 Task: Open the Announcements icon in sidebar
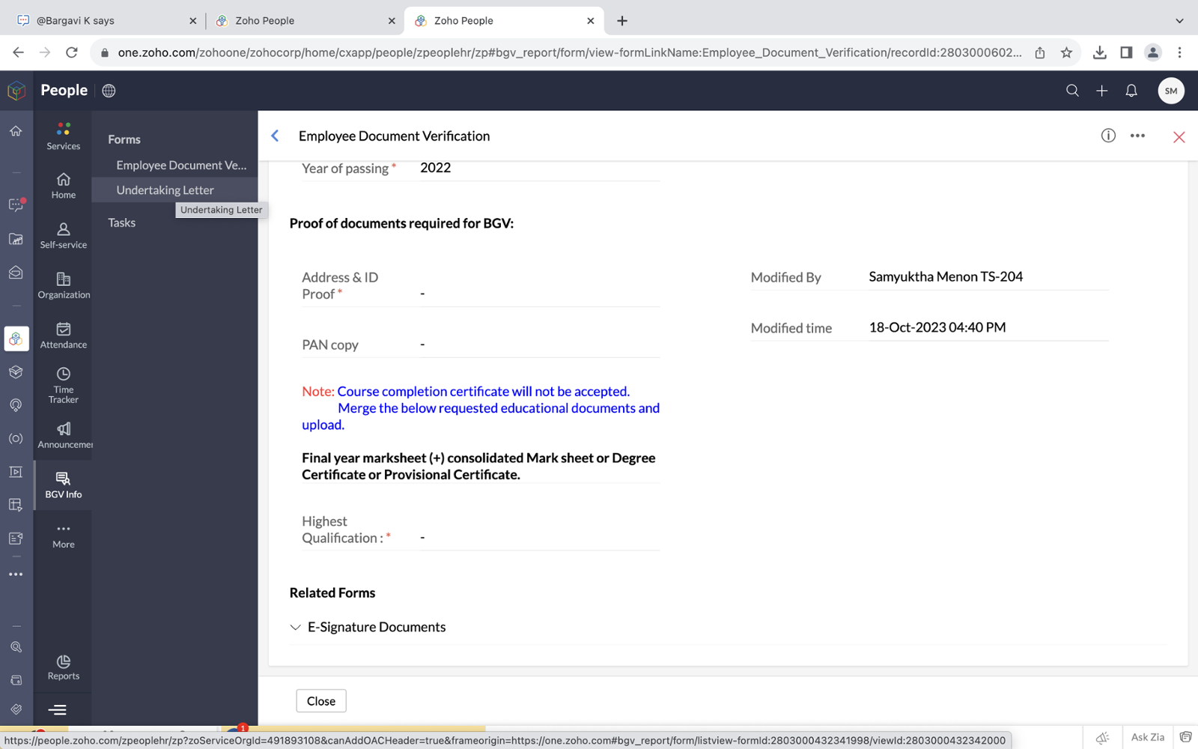click(x=63, y=434)
